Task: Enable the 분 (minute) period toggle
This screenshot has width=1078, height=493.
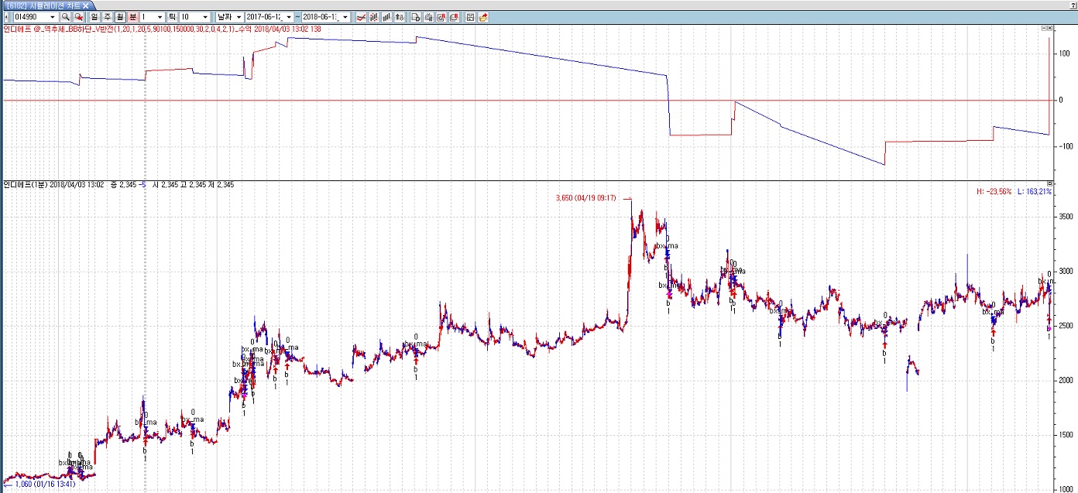Action: (x=133, y=17)
